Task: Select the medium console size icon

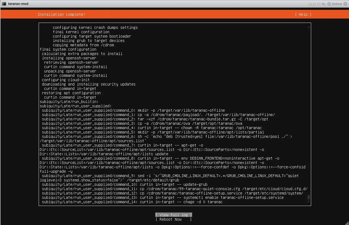Action: (x=314, y=4)
